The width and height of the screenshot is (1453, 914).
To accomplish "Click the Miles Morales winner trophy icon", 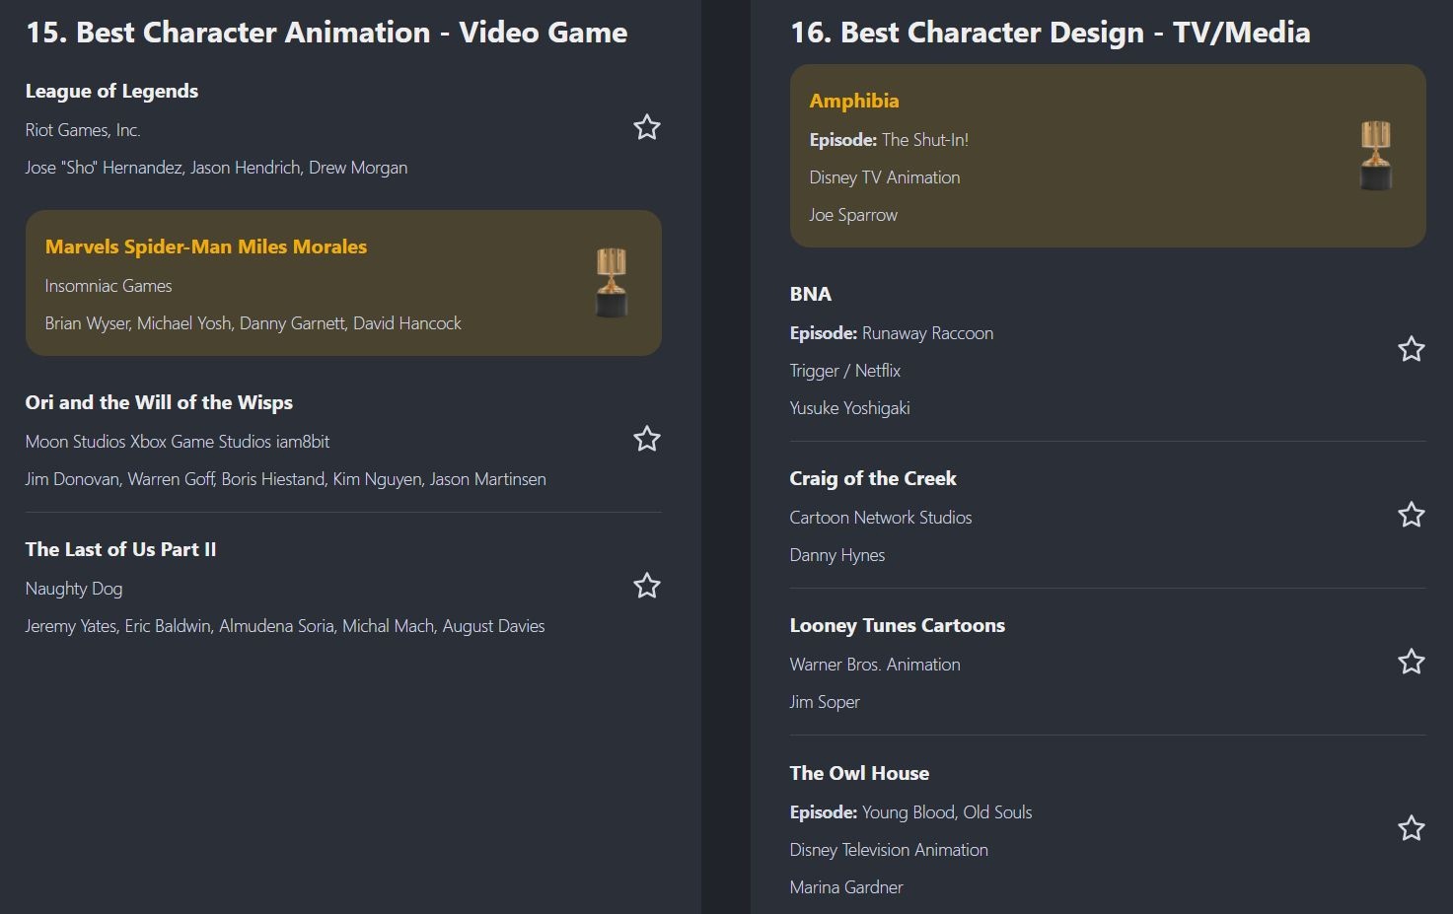I will pyautogui.click(x=612, y=283).
